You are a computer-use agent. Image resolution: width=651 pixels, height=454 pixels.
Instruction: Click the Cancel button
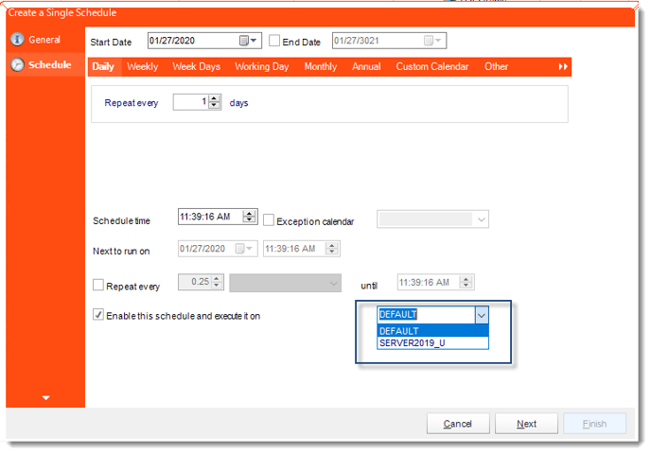pyautogui.click(x=458, y=424)
